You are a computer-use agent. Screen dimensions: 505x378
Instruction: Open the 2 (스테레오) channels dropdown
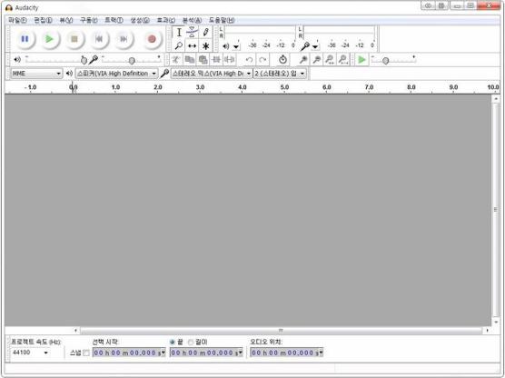coord(280,74)
